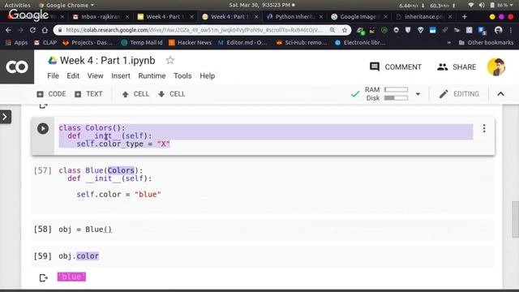Click the COMMENT button

coord(395,67)
